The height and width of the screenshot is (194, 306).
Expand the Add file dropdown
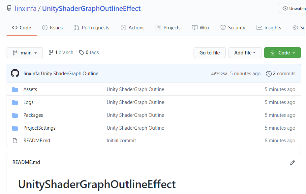click(x=245, y=52)
